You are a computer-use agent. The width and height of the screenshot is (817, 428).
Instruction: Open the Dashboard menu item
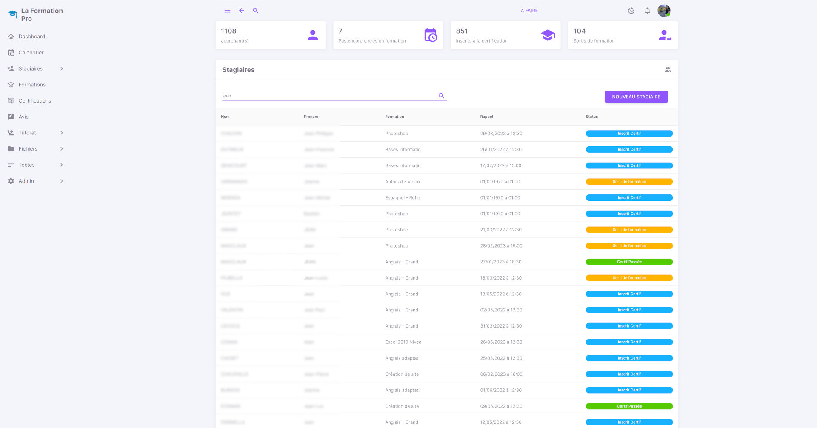31,37
